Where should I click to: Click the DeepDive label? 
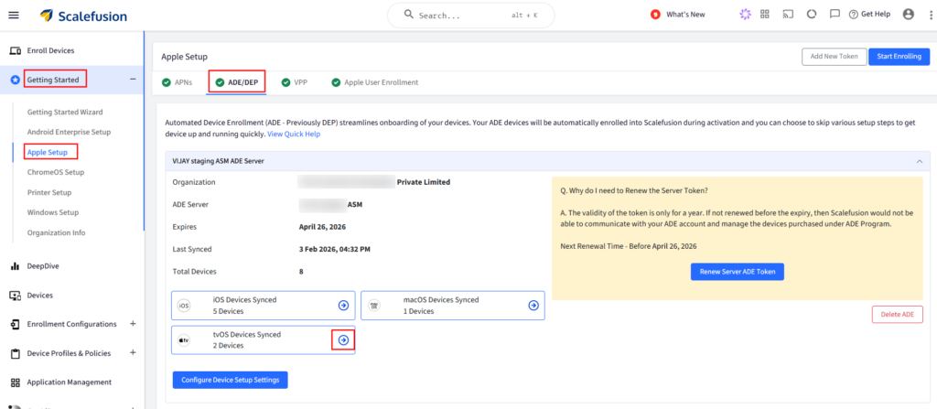coord(43,266)
